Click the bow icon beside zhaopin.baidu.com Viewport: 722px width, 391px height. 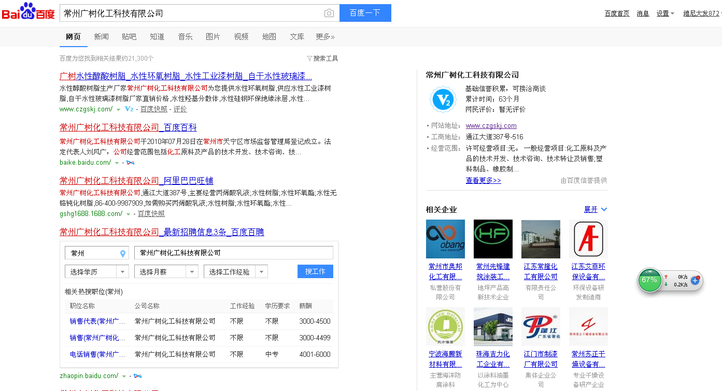(137, 376)
